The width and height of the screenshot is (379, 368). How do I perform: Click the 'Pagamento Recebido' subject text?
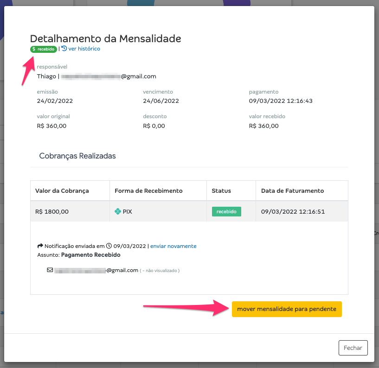[x=90, y=255]
